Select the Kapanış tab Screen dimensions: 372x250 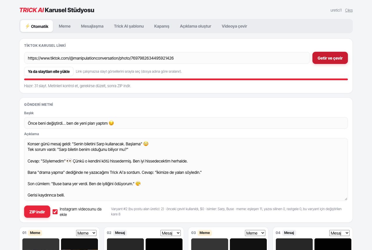[162, 26]
